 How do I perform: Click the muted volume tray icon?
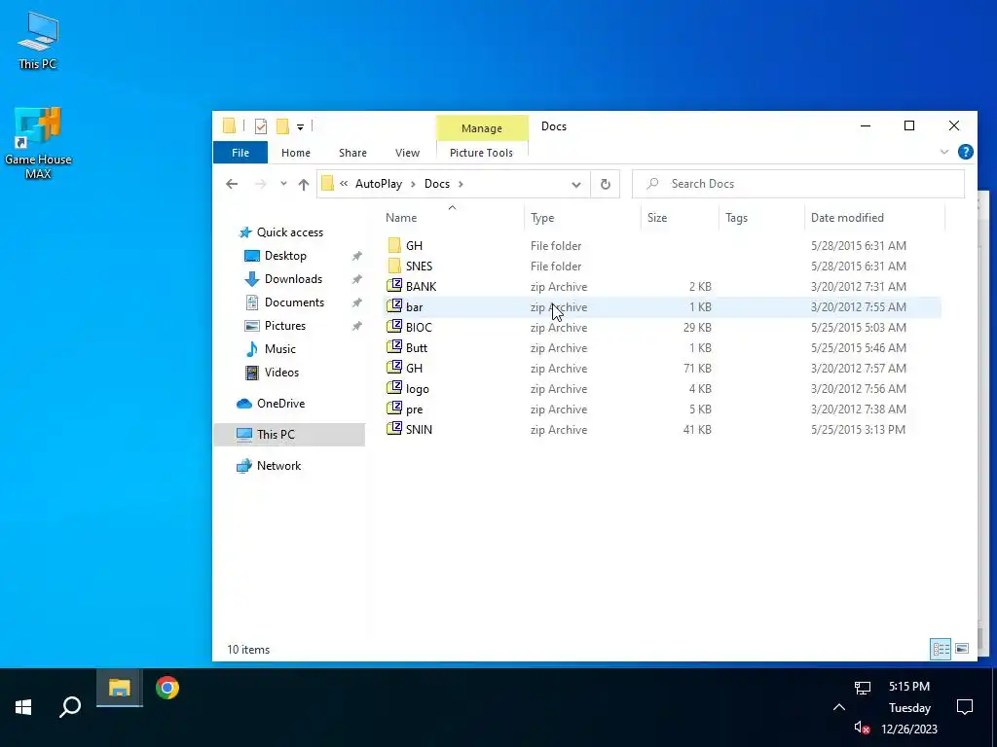point(863,728)
